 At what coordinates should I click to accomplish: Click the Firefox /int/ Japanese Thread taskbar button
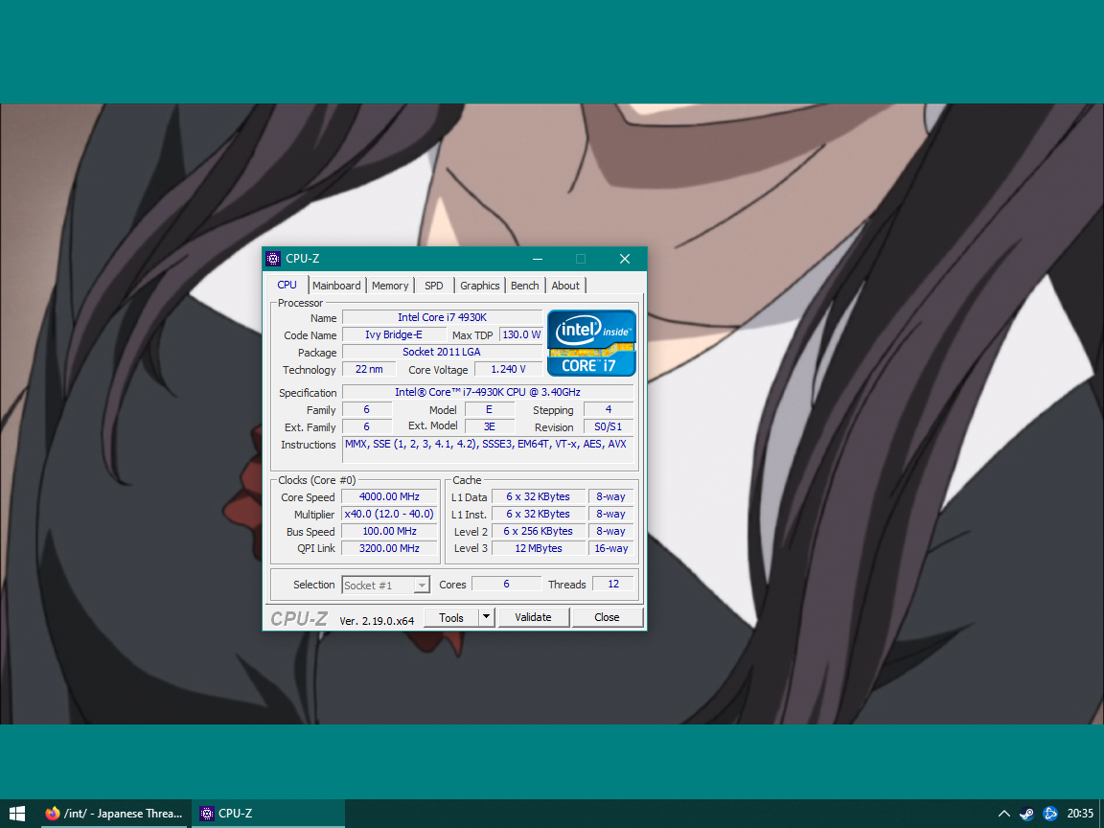tap(113, 814)
